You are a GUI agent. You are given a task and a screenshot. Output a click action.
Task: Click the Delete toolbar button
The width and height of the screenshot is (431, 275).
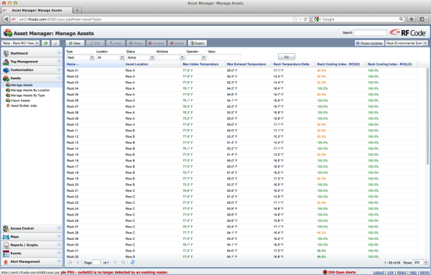(x=177, y=43)
